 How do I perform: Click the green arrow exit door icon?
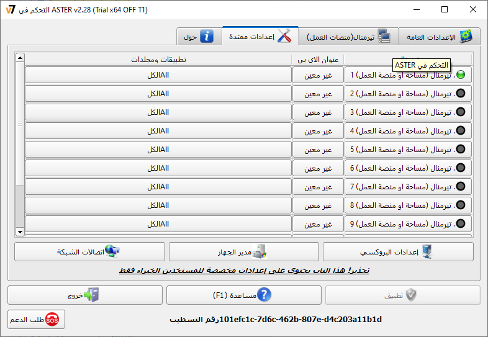coord(91,295)
